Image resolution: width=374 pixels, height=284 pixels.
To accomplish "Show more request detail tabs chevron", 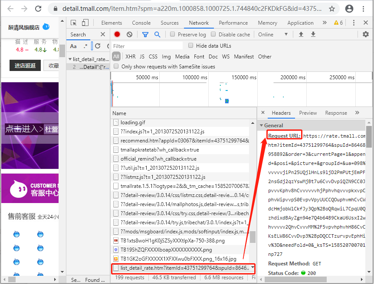I will point(357,113).
